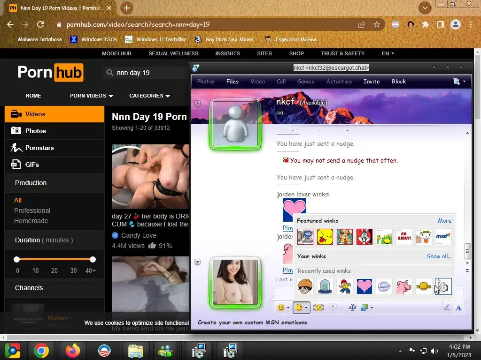
Task: Send a nudge with the nudge icon
Action: click(318, 307)
